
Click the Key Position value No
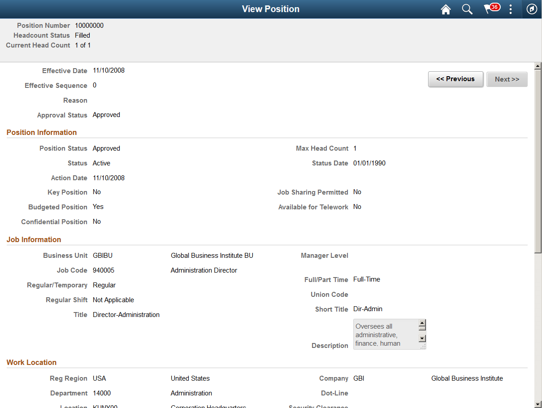point(97,192)
